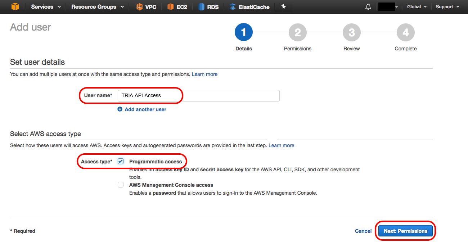The image size is (468, 244).
Task: Click the AWS orange cube home icon
Action: (x=15, y=6)
